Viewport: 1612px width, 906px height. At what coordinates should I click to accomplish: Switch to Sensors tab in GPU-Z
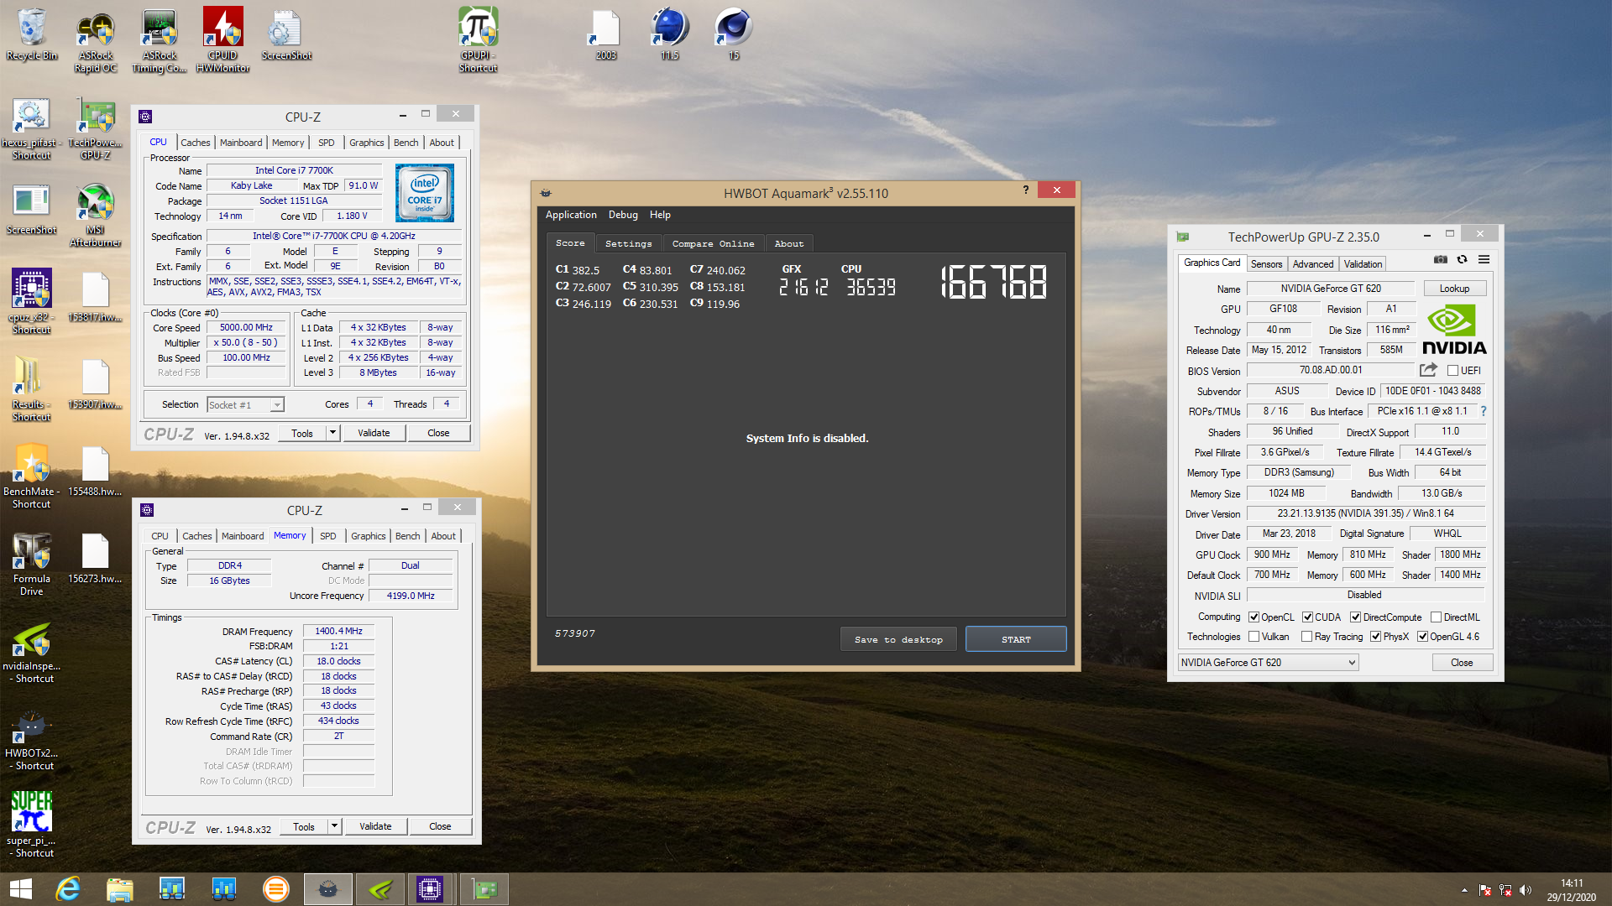click(1266, 264)
